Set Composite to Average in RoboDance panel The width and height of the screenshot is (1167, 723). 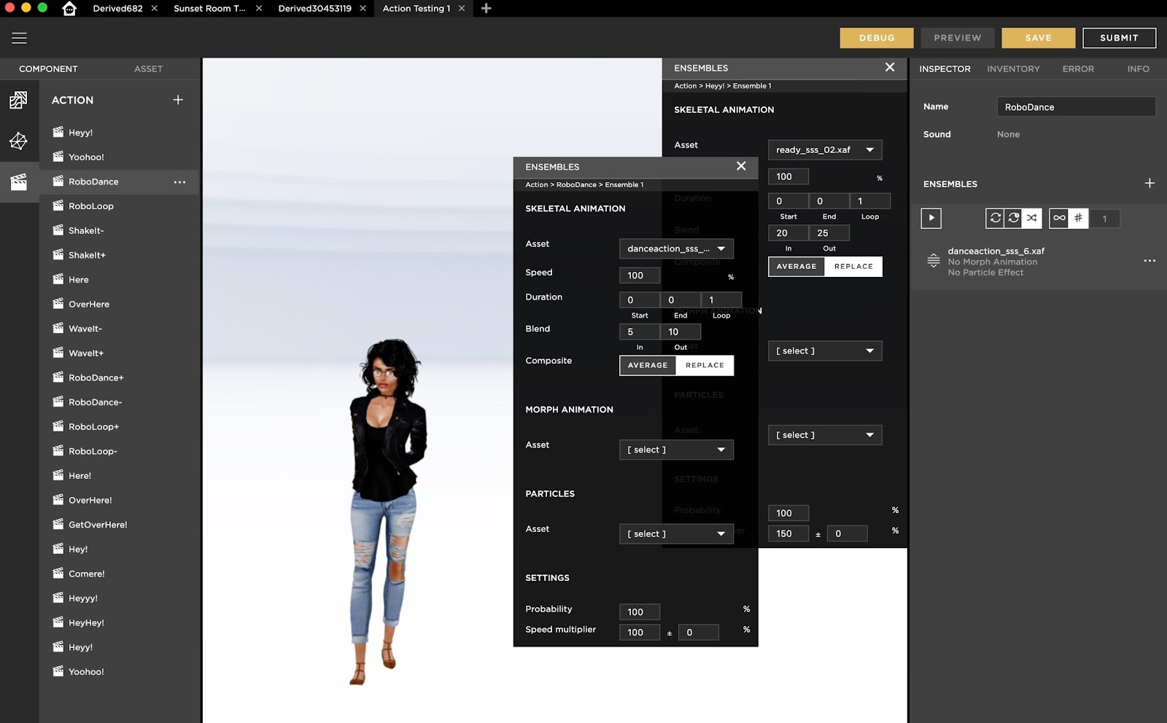pyautogui.click(x=648, y=365)
